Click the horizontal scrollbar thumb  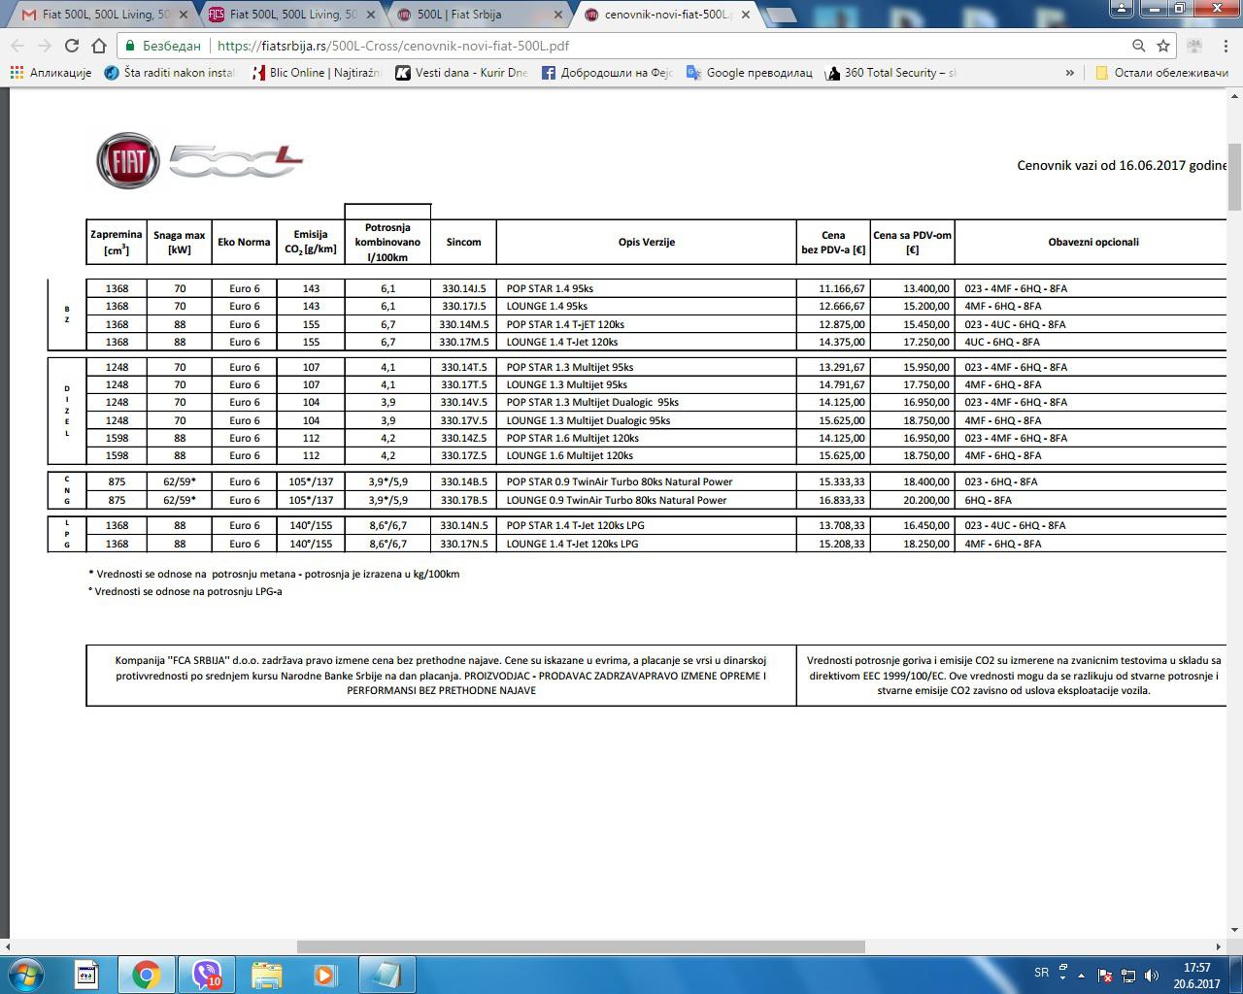[x=581, y=946]
